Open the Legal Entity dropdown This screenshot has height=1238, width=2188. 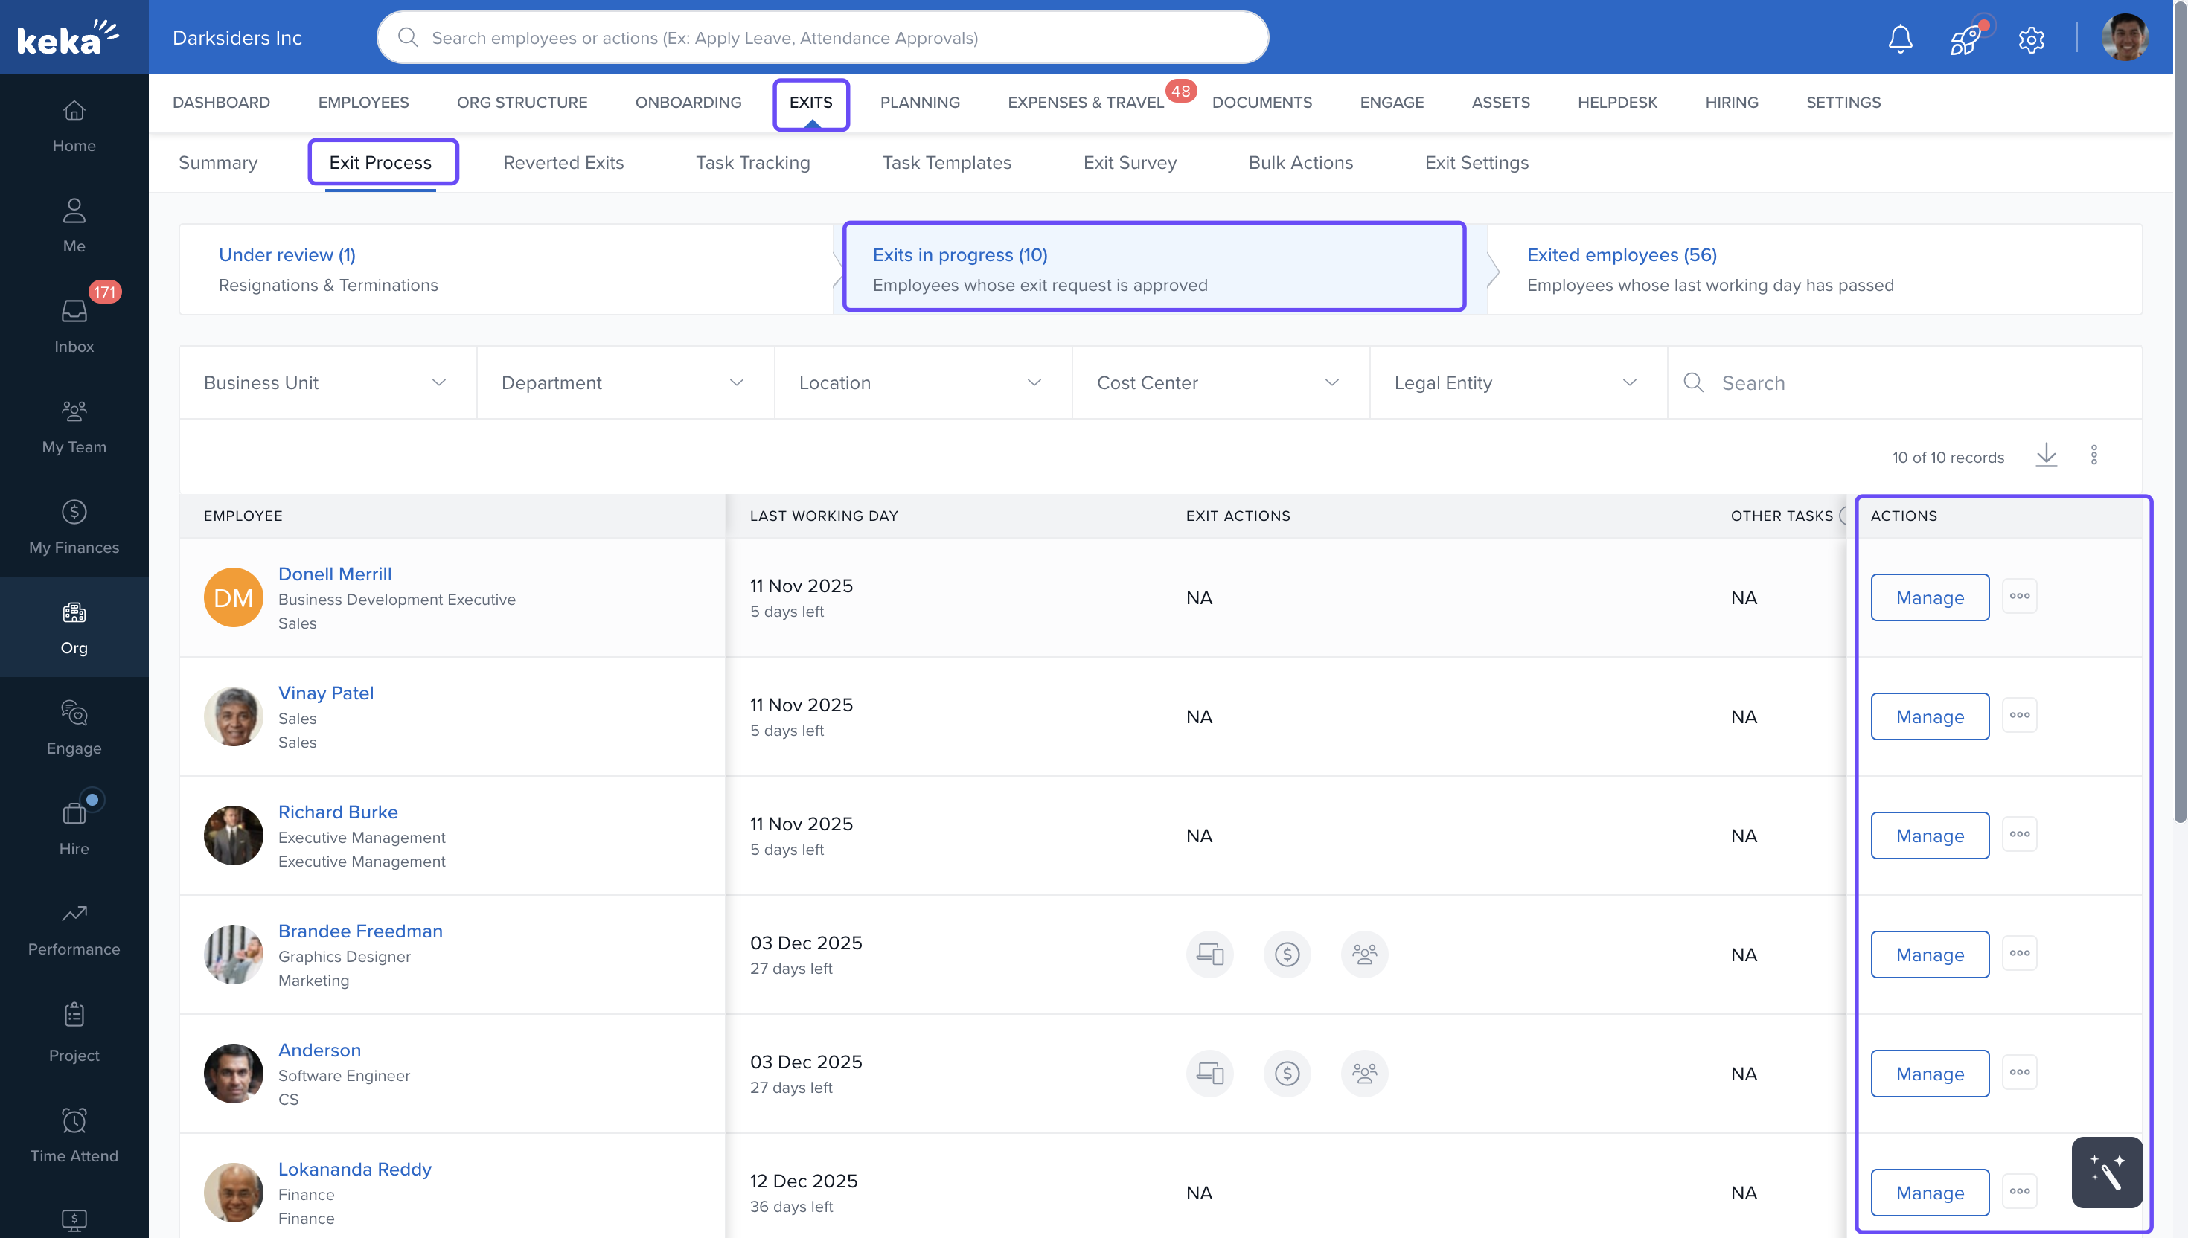pos(1518,382)
